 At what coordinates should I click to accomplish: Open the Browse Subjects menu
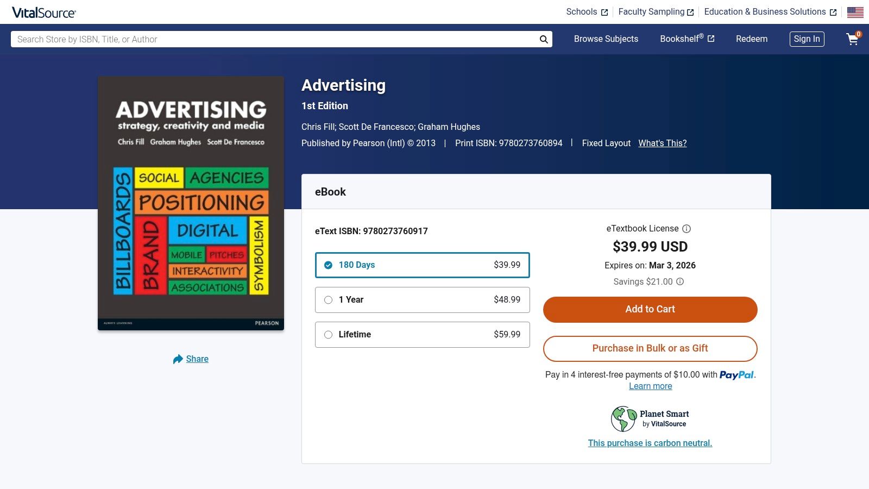coord(606,39)
